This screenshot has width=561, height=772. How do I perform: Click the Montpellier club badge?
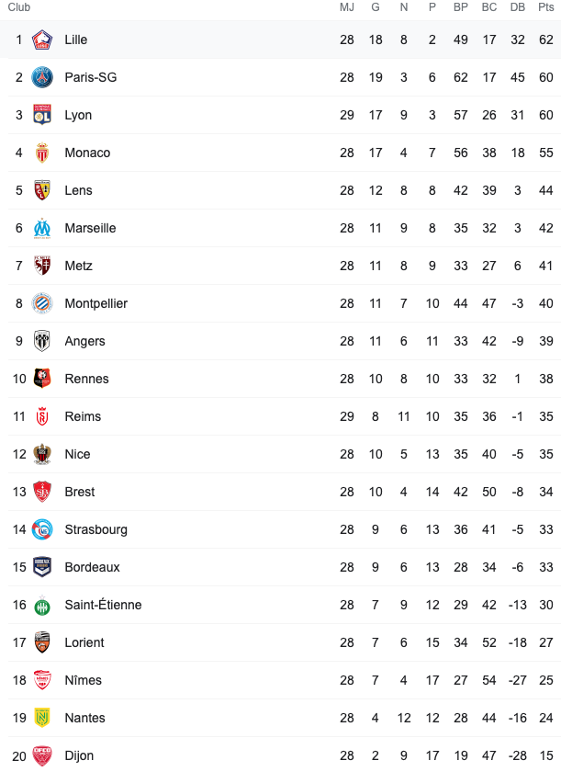[x=42, y=304]
